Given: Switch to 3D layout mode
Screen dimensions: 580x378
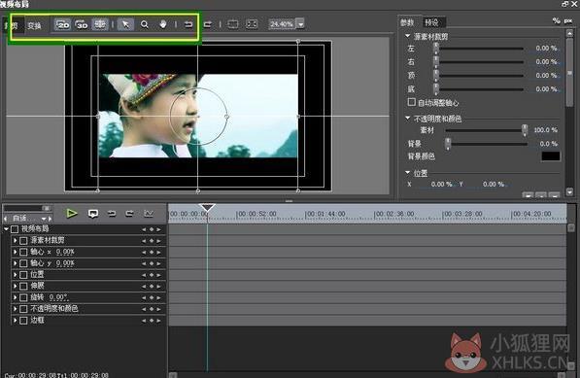Looking at the screenshot, I should pos(82,25).
